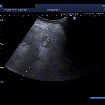Click the A Pure imaging mode indicator

(x=99, y=14)
